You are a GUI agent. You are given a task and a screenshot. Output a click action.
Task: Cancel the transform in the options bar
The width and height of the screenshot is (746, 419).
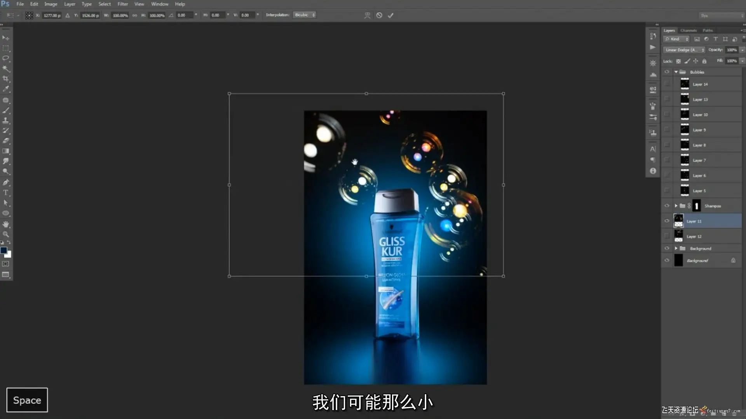379,15
